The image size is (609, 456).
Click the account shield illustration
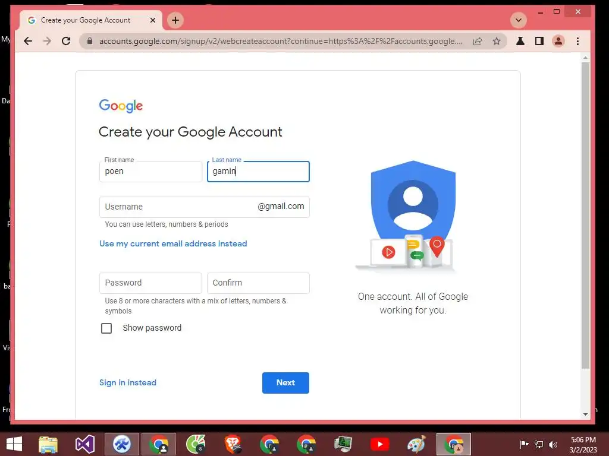coord(413,215)
